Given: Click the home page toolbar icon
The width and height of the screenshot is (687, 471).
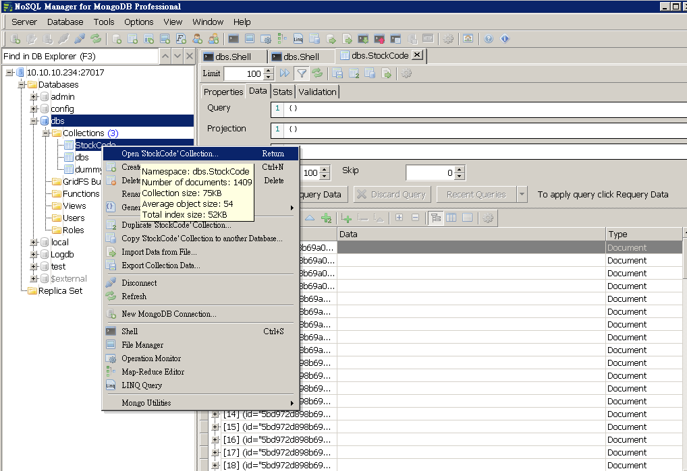Looking at the screenshot, I should pos(468,39).
